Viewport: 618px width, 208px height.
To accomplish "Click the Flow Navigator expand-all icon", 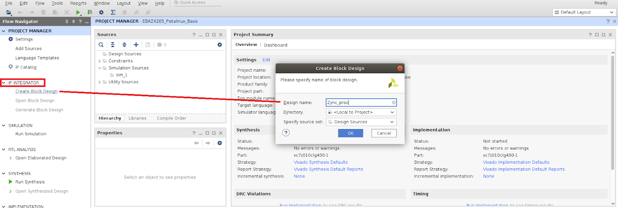I will click(x=73, y=22).
